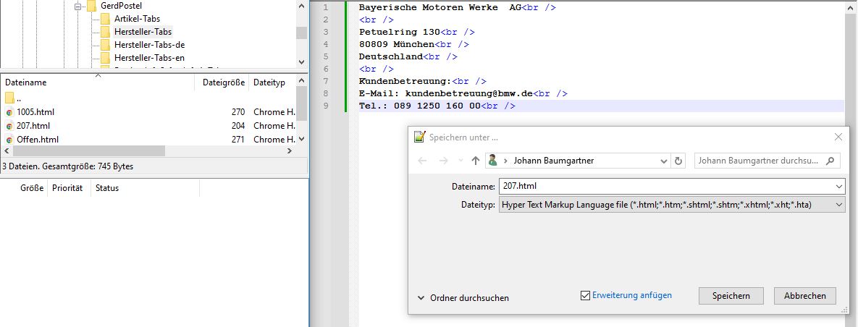858x327 pixels.
Task: Click the Hersteller-Tabs-en folder icon
Action: (x=105, y=58)
